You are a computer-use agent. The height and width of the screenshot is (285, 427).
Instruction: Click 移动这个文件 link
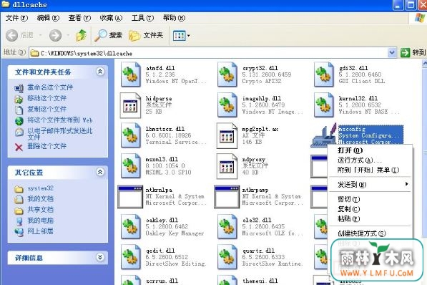point(46,98)
